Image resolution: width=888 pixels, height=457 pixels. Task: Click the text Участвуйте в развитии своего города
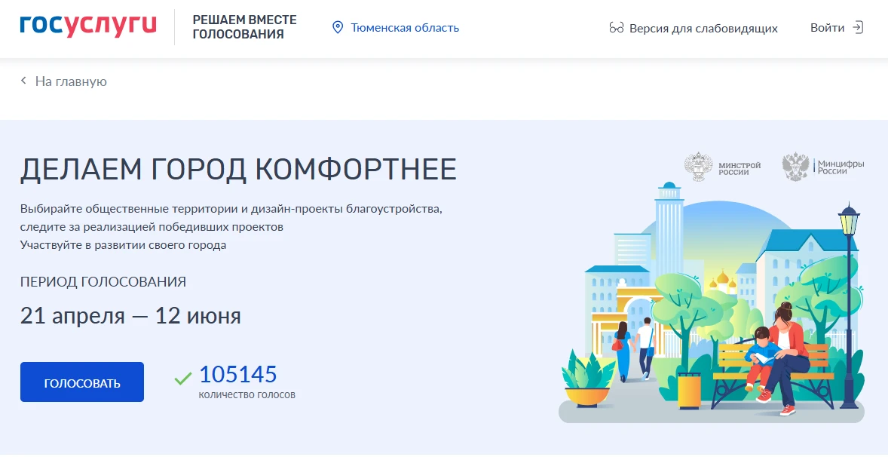tap(124, 245)
